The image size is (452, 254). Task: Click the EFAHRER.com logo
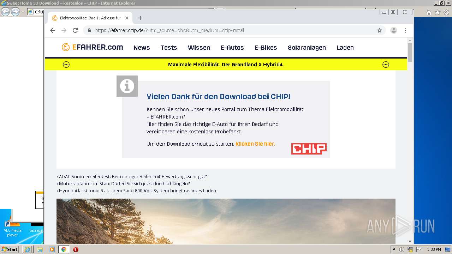92,47
